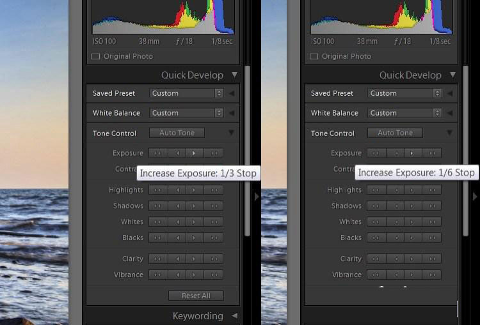Click Auto Tone button in left panel
This screenshot has width=480, height=325.
click(x=177, y=133)
